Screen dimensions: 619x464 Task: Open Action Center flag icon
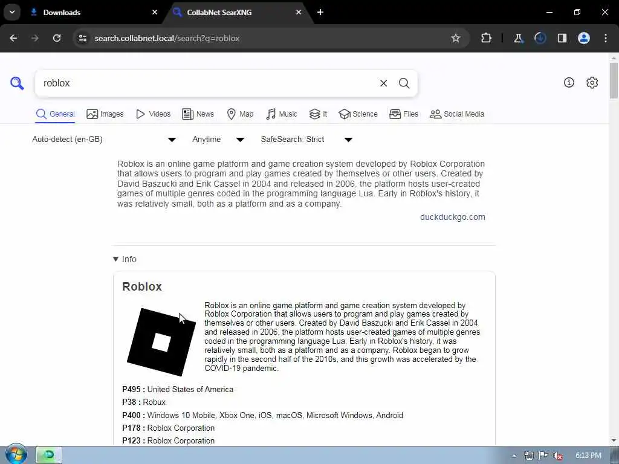[543, 456]
